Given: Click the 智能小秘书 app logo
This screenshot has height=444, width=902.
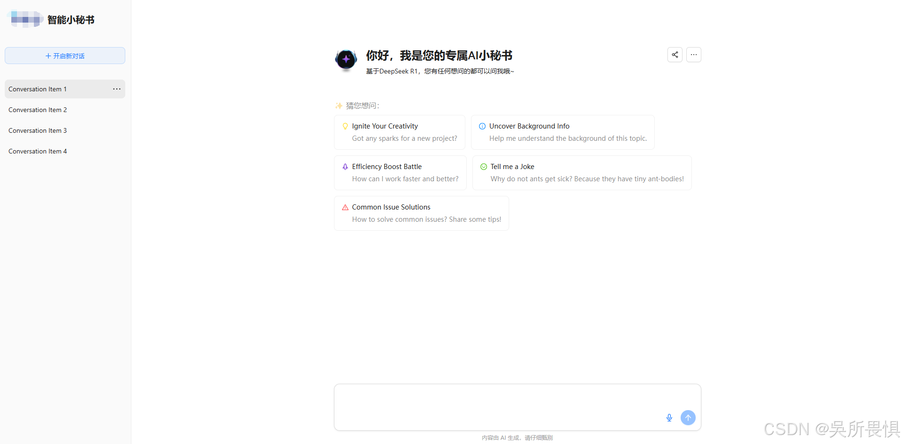Looking at the screenshot, I should point(26,19).
